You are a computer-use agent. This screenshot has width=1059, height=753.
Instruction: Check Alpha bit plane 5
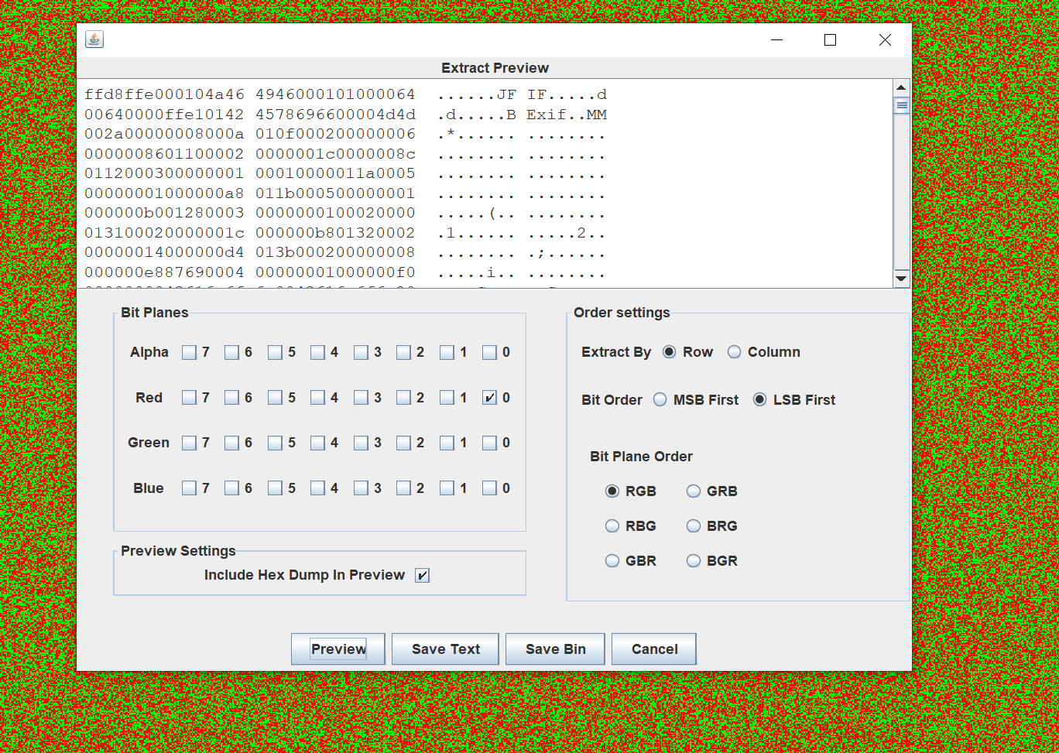[275, 353]
